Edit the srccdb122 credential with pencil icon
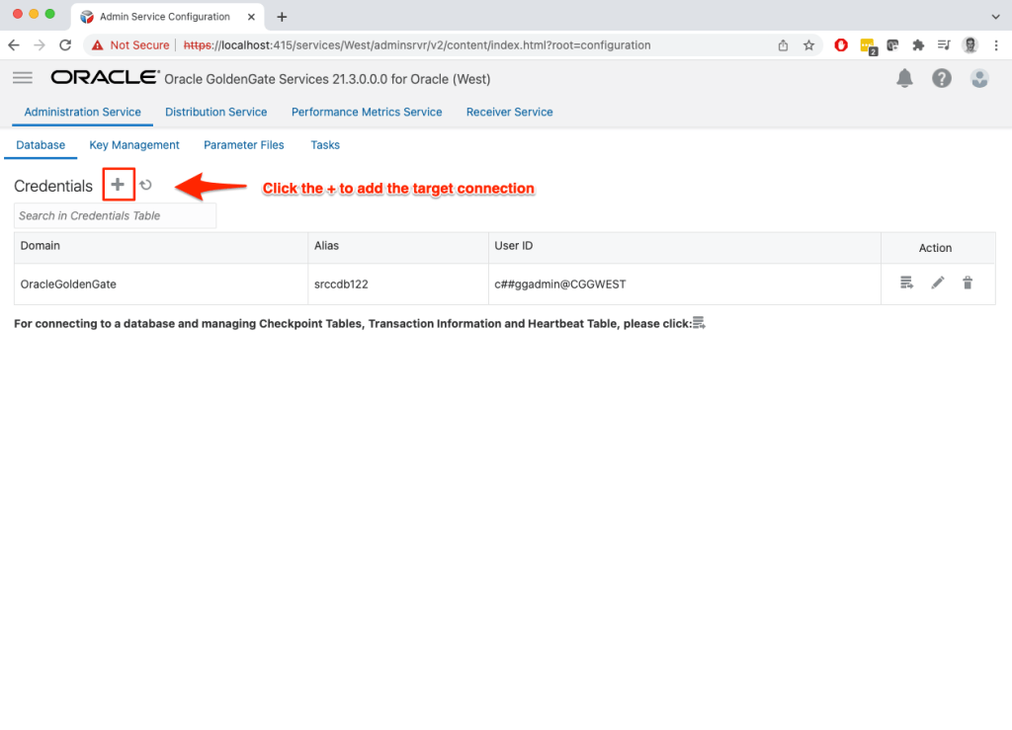 tap(937, 284)
